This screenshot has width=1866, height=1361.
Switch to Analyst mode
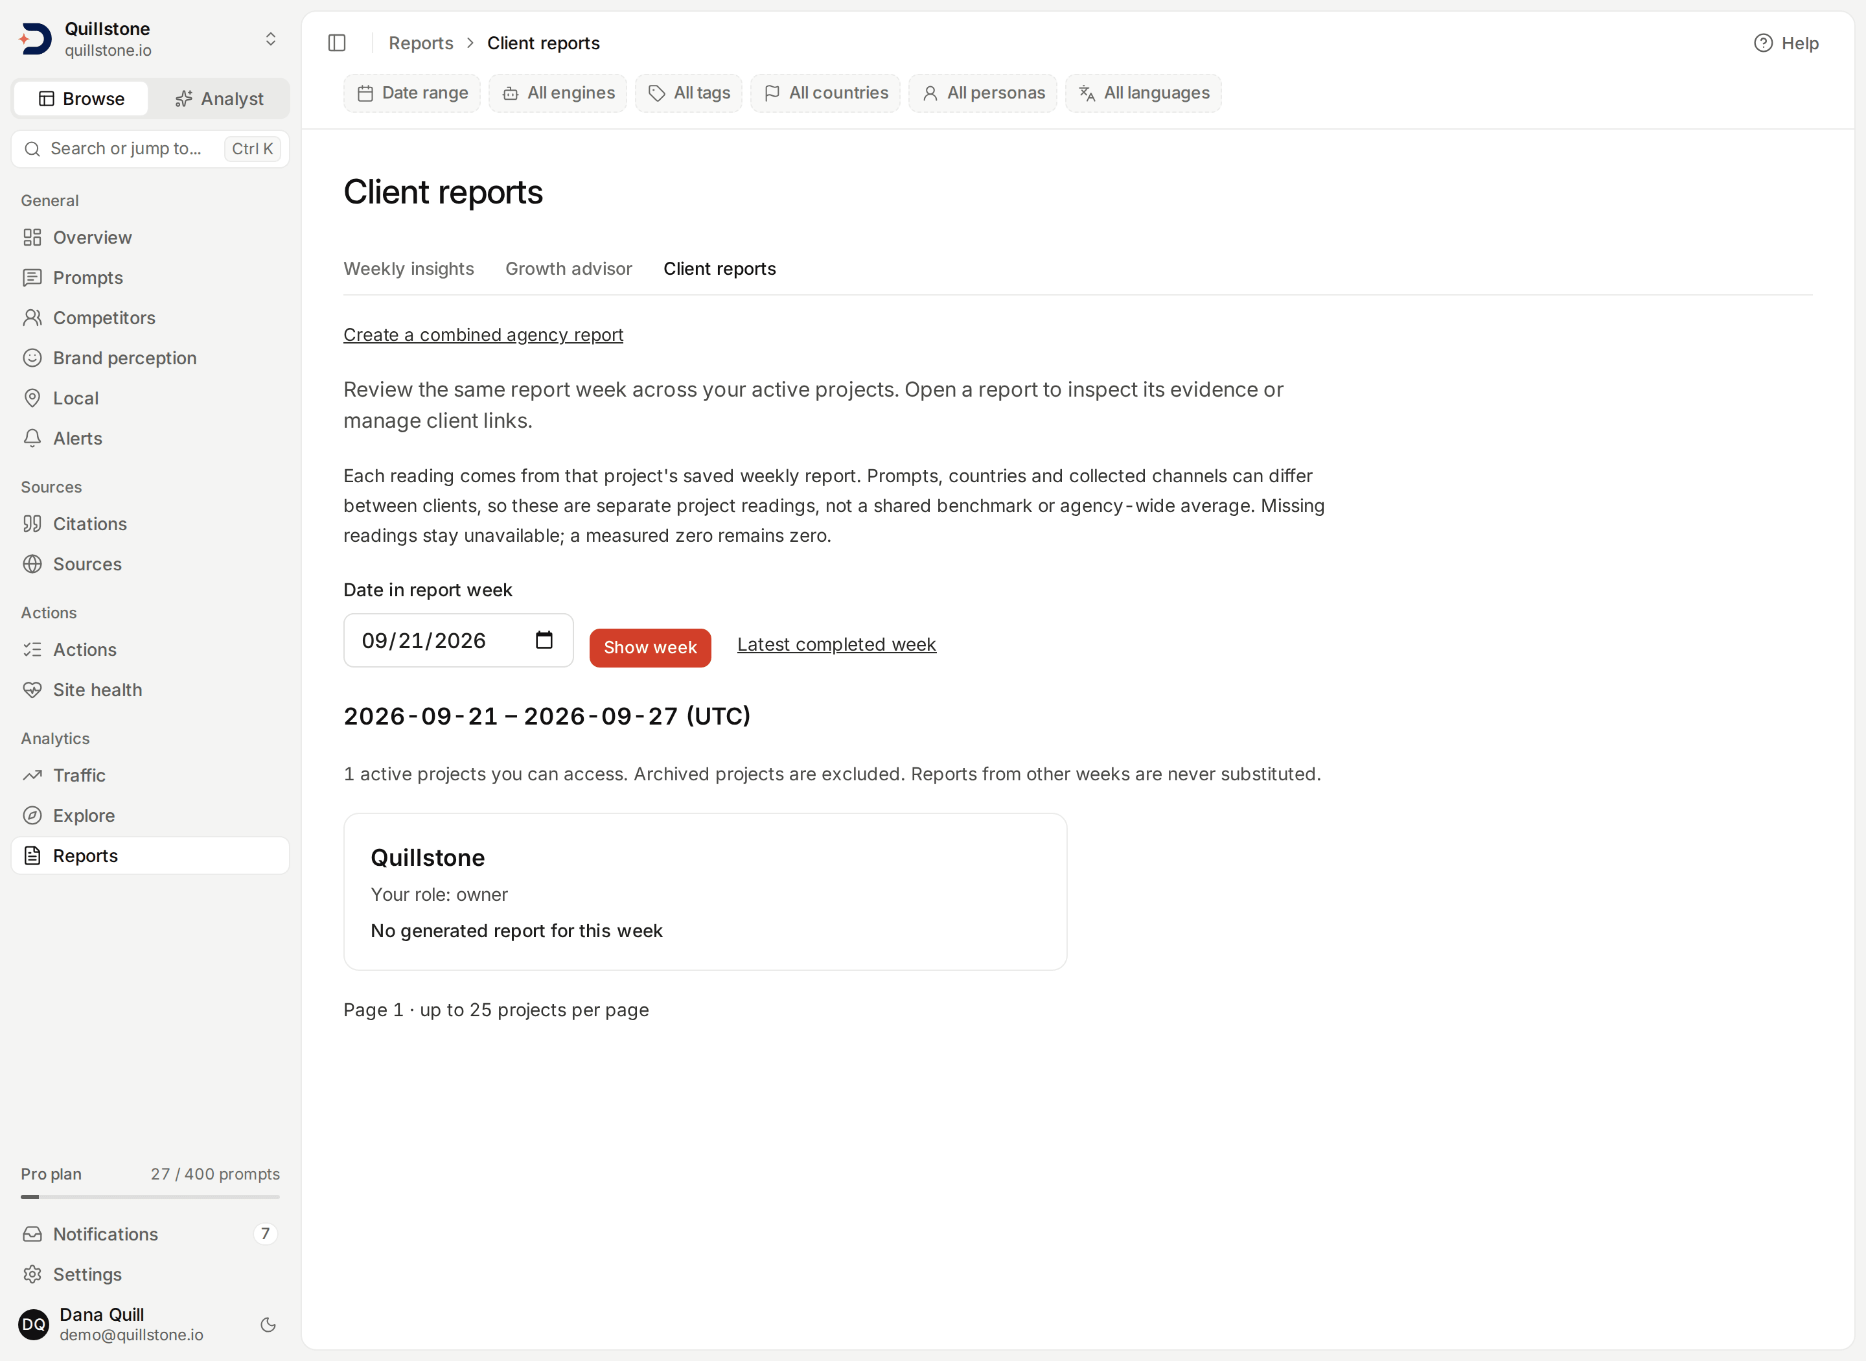(x=219, y=99)
